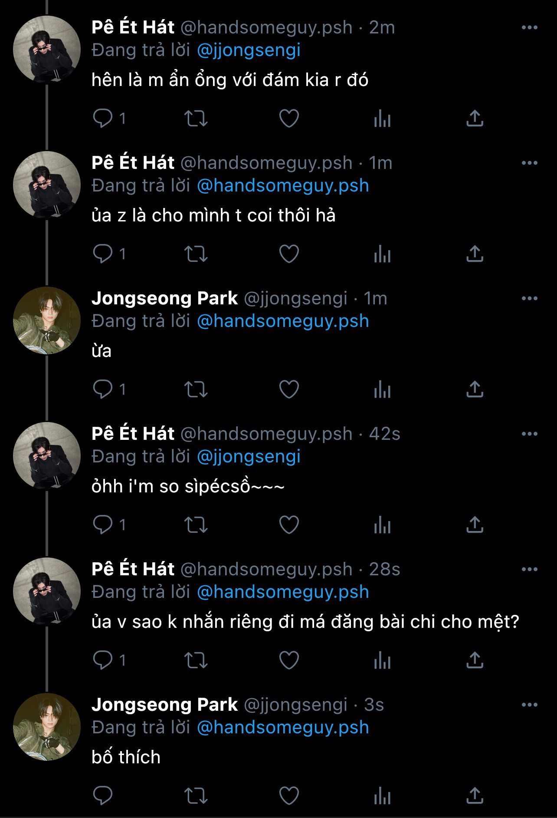Viewport: 557px width, 818px height.
Task: Retweet the "bố thích" tweet
Action: pos(196,795)
